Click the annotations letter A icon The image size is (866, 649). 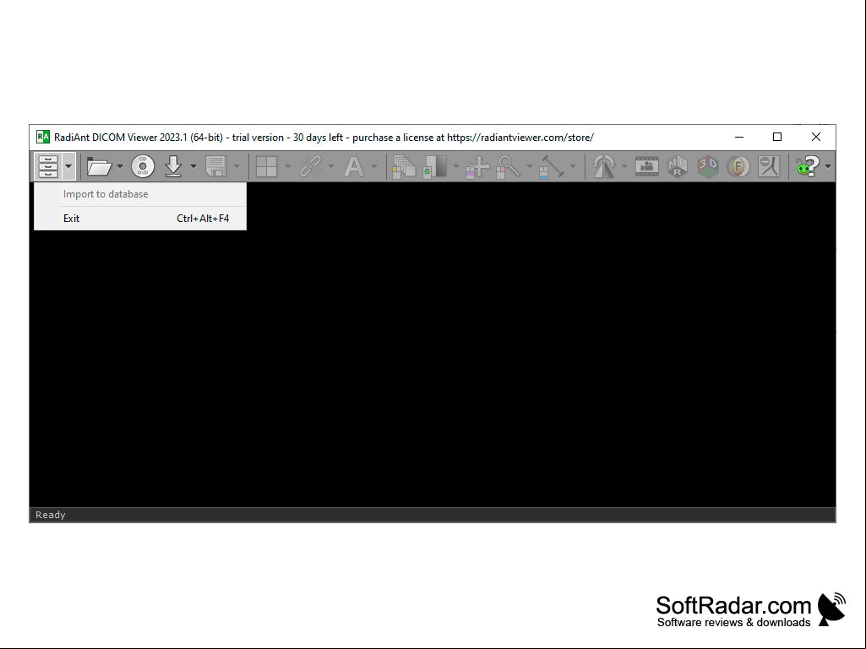[354, 166]
